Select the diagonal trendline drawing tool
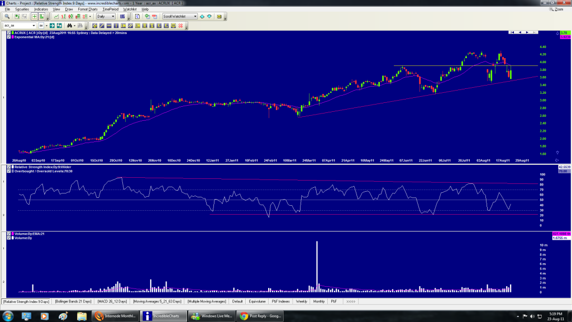The image size is (572, 322). pyautogui.click(x=102, y=26)
